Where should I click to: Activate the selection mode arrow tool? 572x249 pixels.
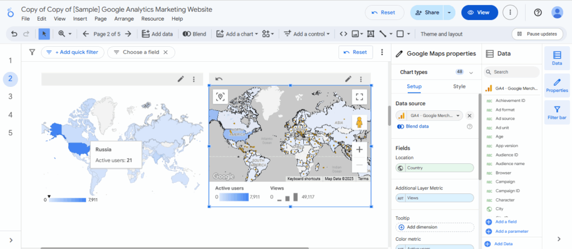coord(44,34)
